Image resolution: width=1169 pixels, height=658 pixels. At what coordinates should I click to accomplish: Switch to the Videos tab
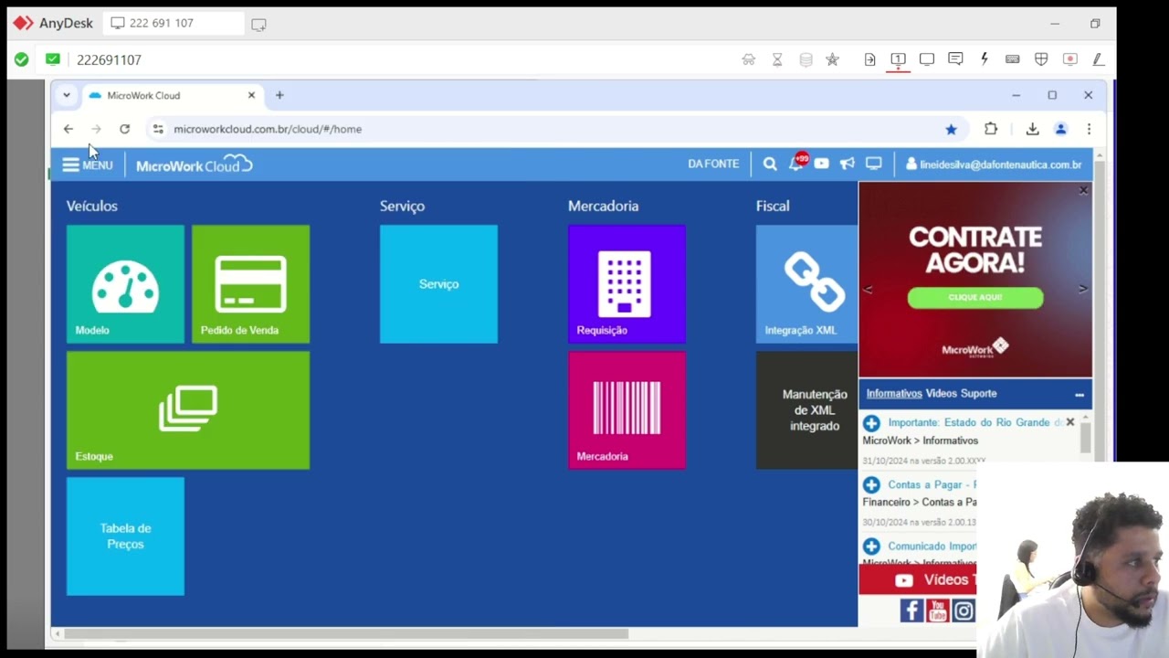click(x=941, y=393)
